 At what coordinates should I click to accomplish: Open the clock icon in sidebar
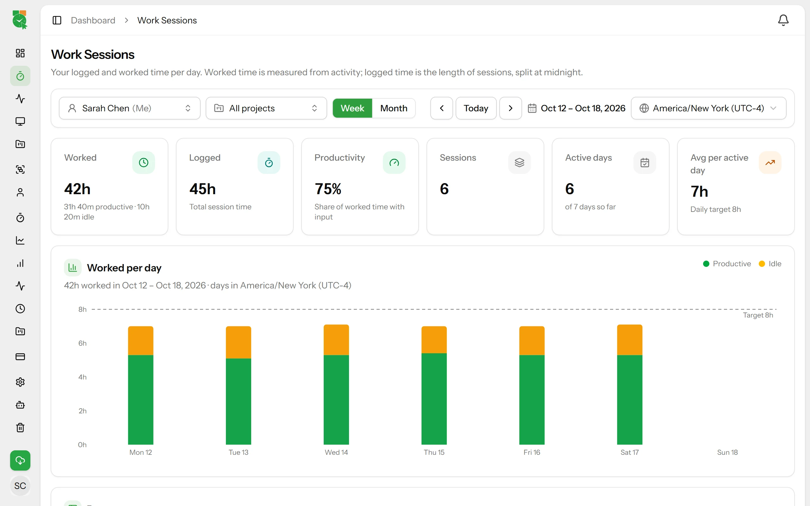pos(20,309)
